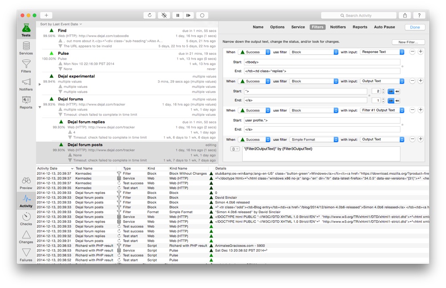Open the Notifiers megaphone sidebar icon

(x=26, y=84)
